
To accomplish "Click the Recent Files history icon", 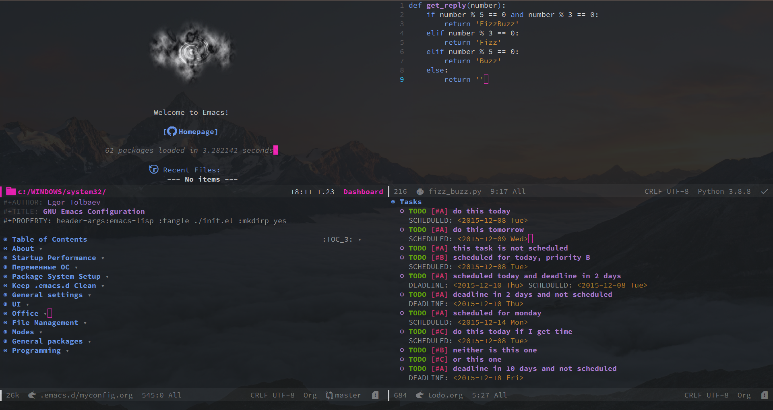I will click(x=154, y=170).
